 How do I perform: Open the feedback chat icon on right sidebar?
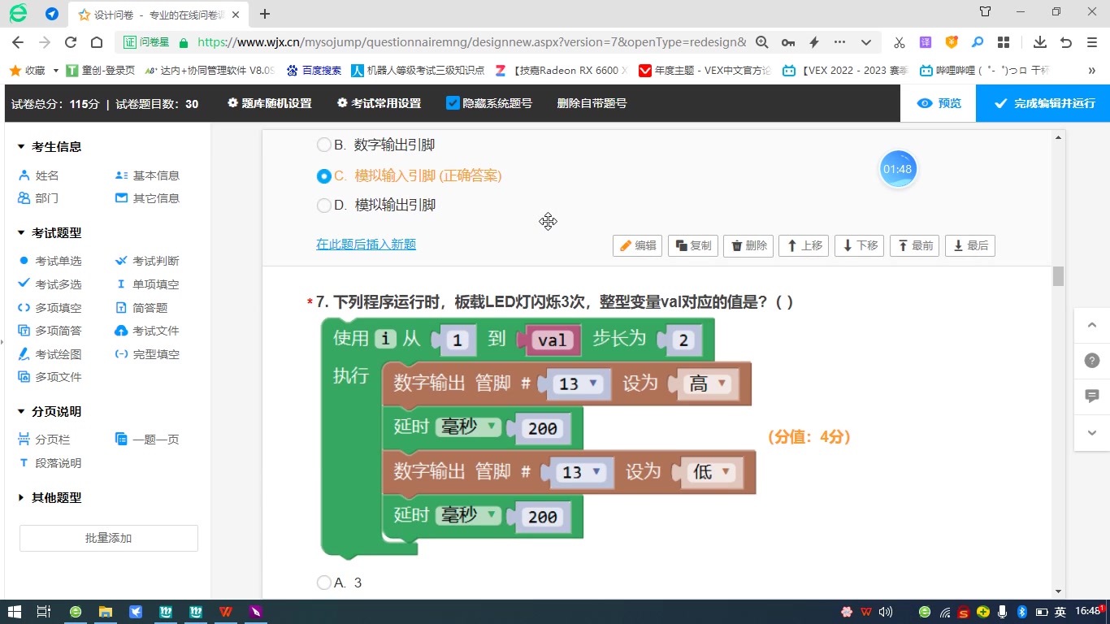[x=1091, y=396]
